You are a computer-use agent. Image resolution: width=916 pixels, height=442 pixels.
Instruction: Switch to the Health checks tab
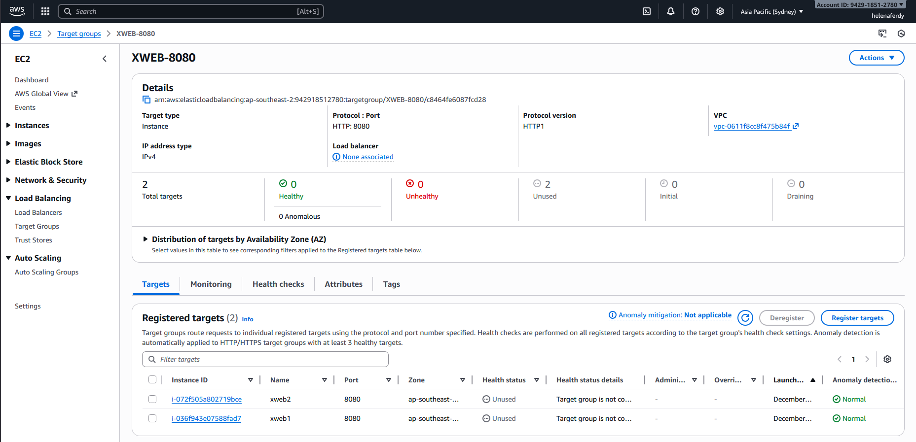[278, 284]
